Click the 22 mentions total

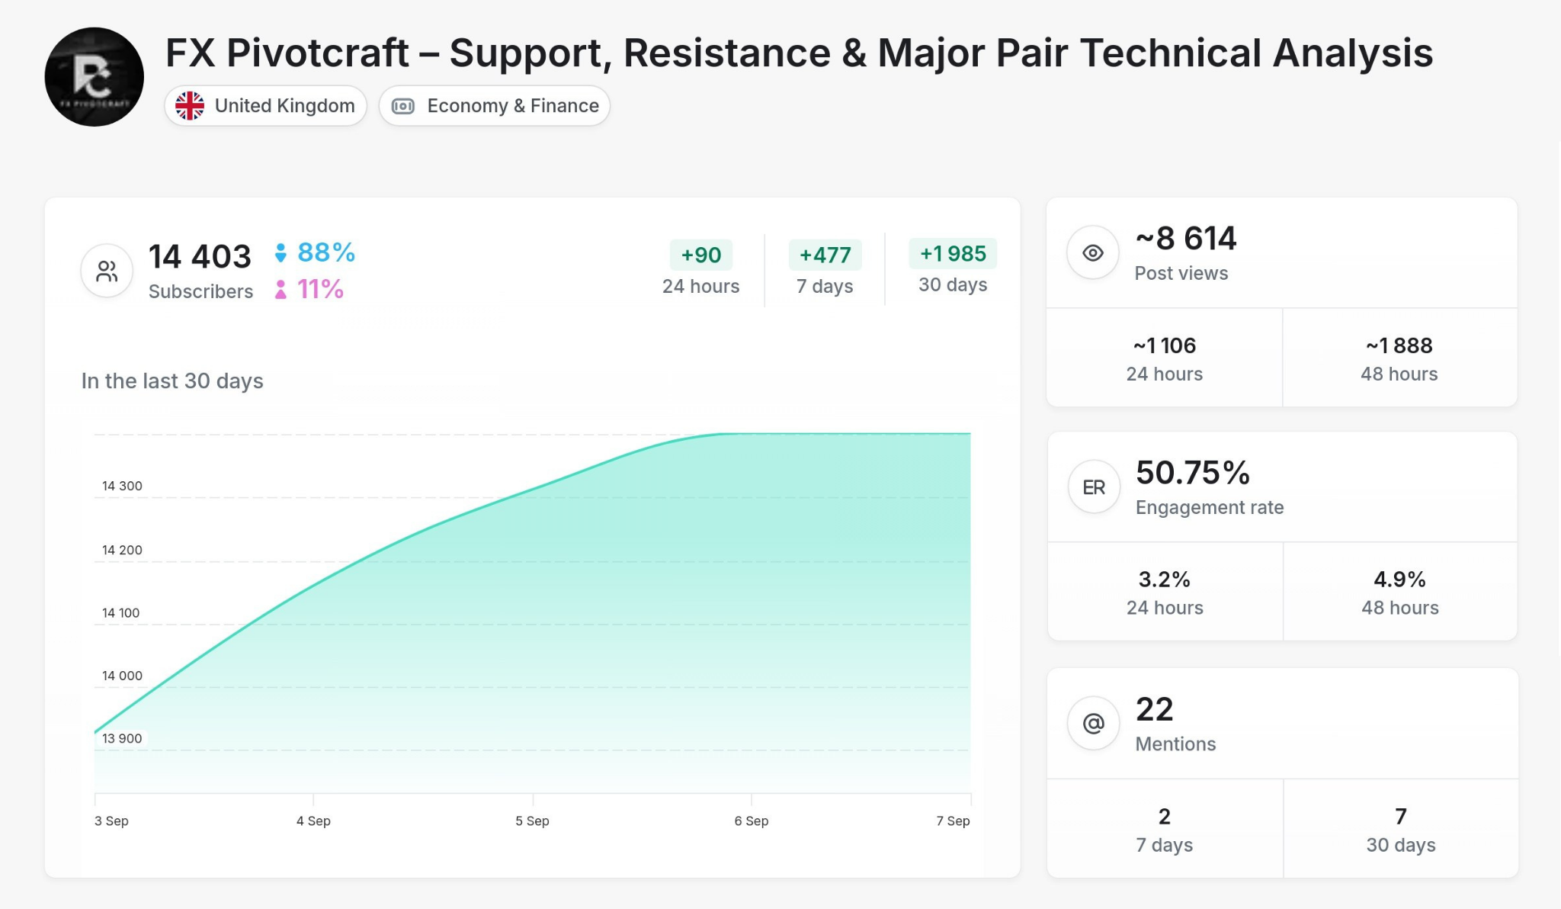(1155, 709)
